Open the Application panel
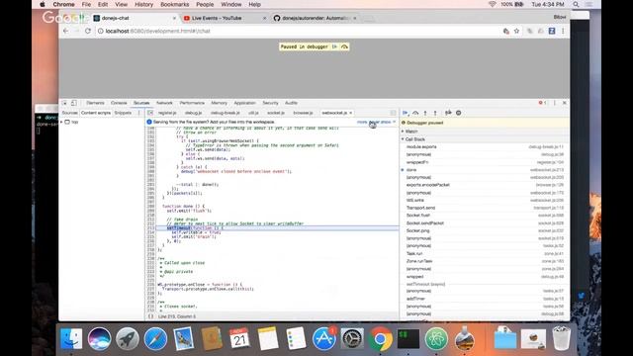The height and width of the screenshot is (356, 633). [x=244, y=103]
